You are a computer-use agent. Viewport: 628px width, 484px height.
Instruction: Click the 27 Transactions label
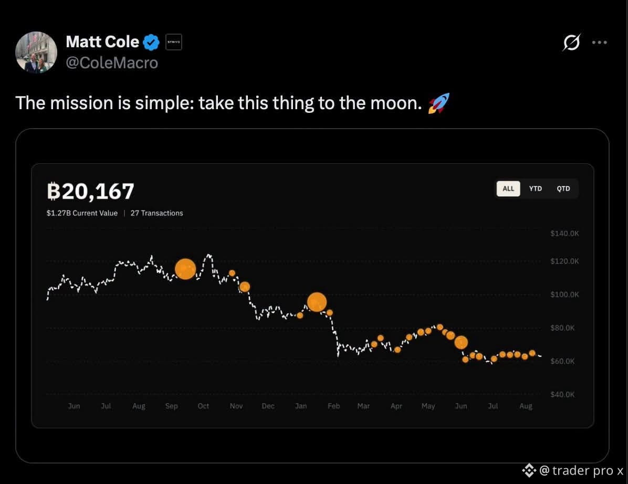point(156,213)
